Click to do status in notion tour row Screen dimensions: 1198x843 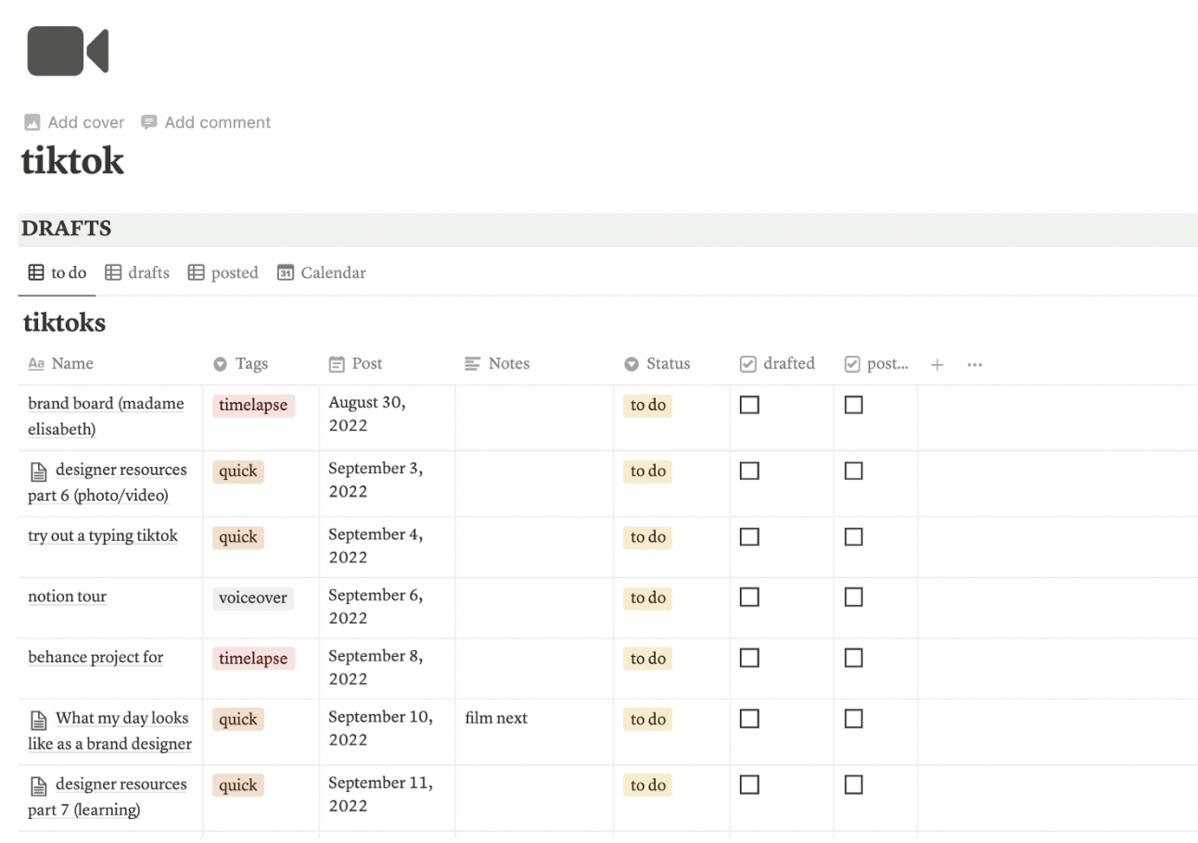coord(648,598)
